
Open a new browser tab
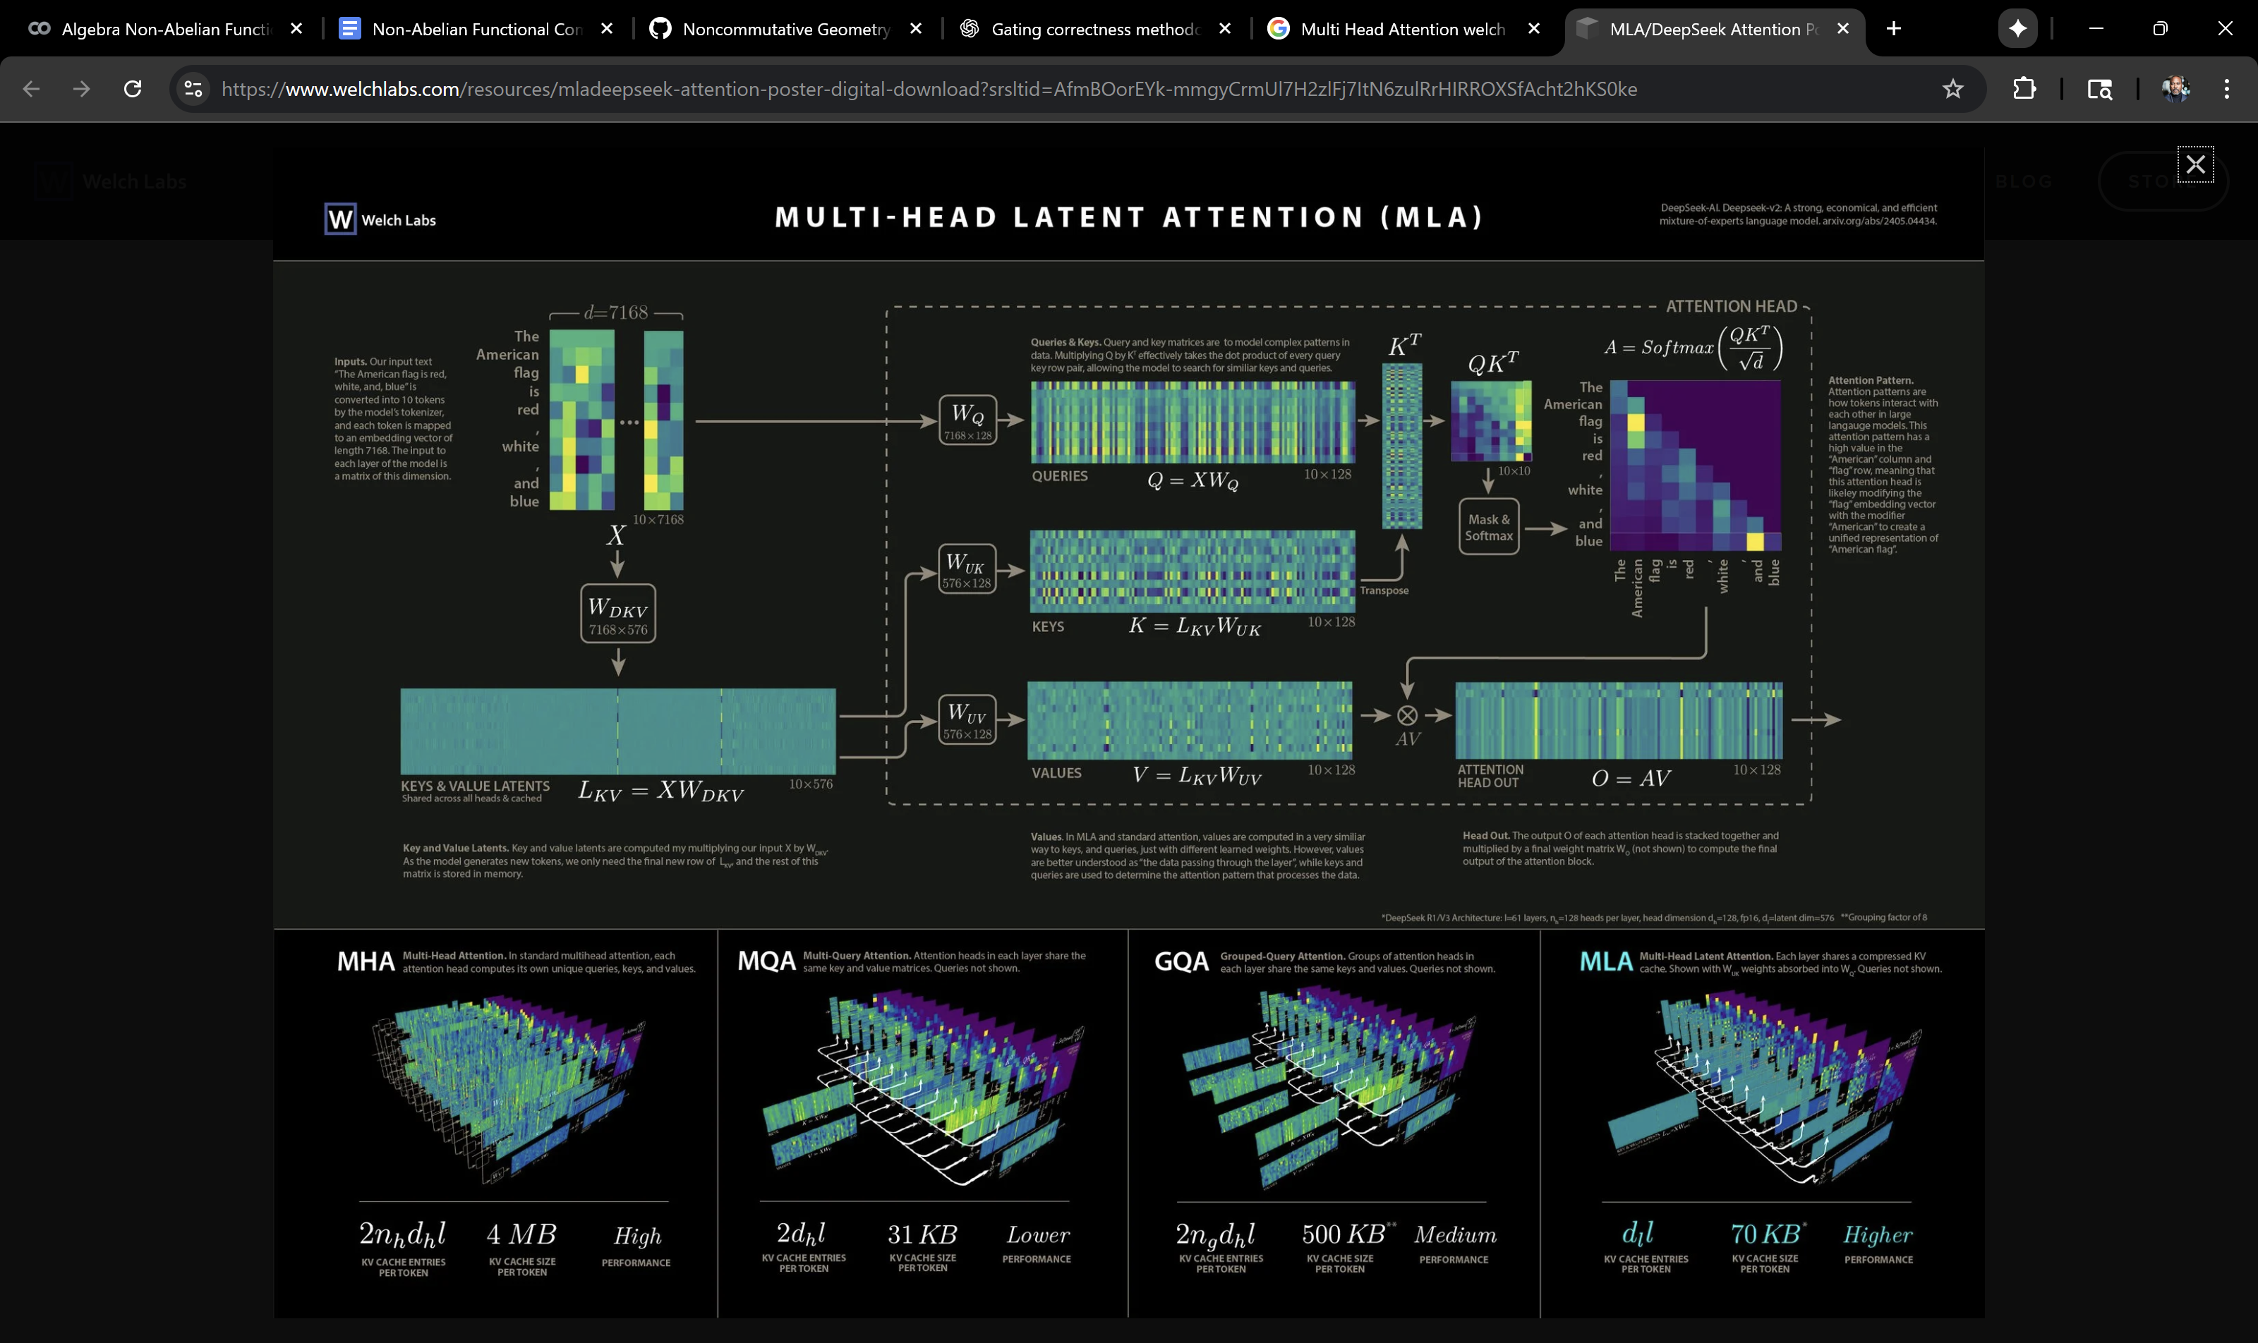[x=1893, y=29]
